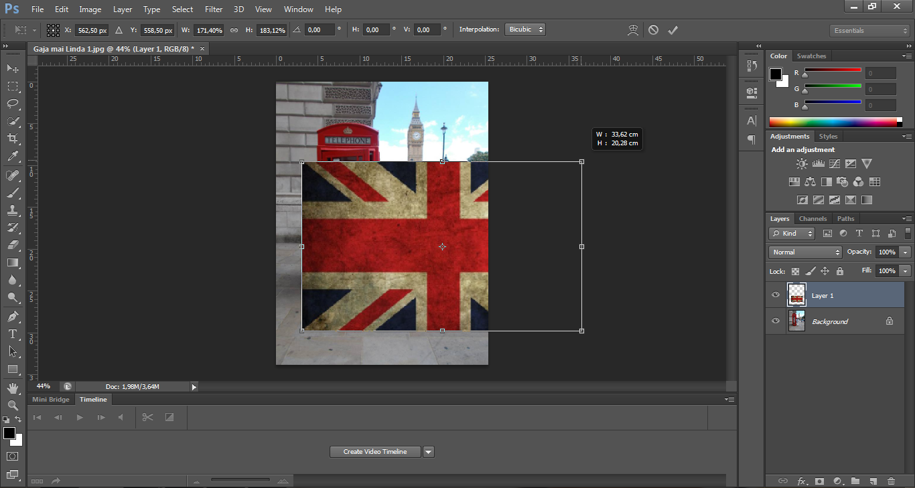The width and height of the screenshot is (915, 488).
Task: Select the Dodge tool
Action: 13,297
